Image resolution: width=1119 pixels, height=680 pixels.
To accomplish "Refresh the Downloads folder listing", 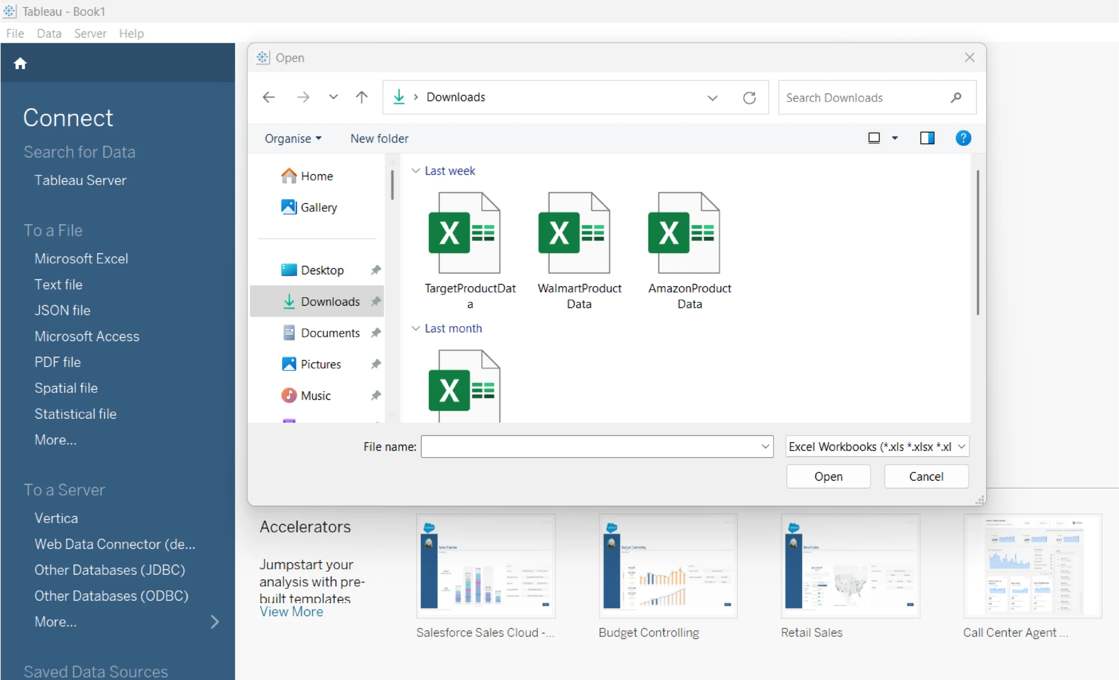I will point(749,97).
